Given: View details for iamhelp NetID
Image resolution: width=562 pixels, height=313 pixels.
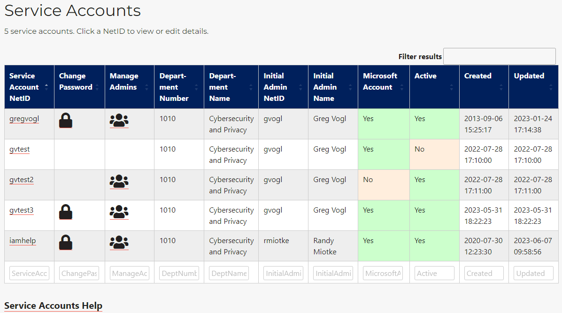Looking at the screenshot, I should 23,241.
